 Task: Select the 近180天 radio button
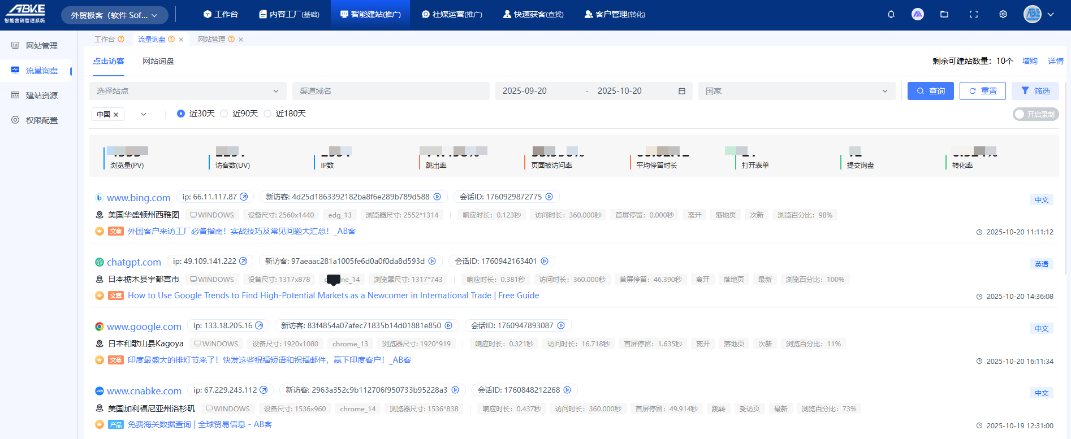click(268, 114)
